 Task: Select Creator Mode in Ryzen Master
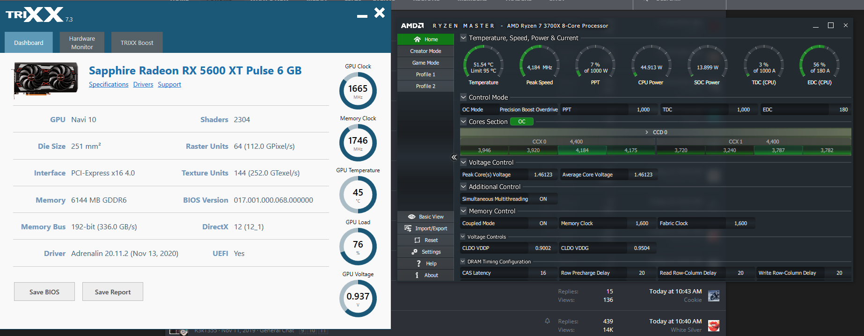(x=425, y=51)
